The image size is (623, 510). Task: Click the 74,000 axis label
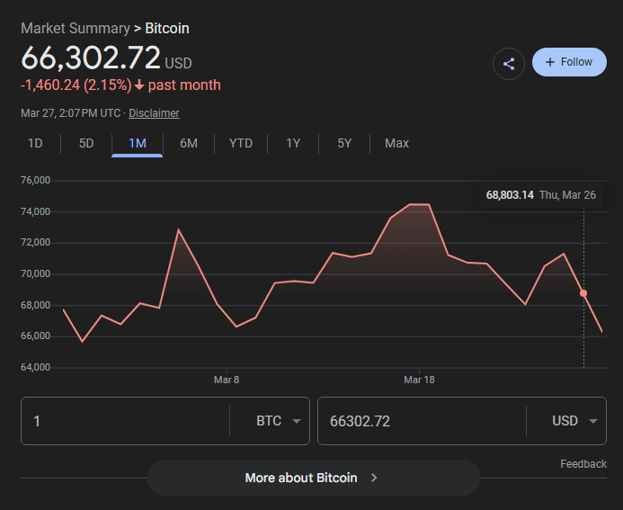click(x=35, y=211)
